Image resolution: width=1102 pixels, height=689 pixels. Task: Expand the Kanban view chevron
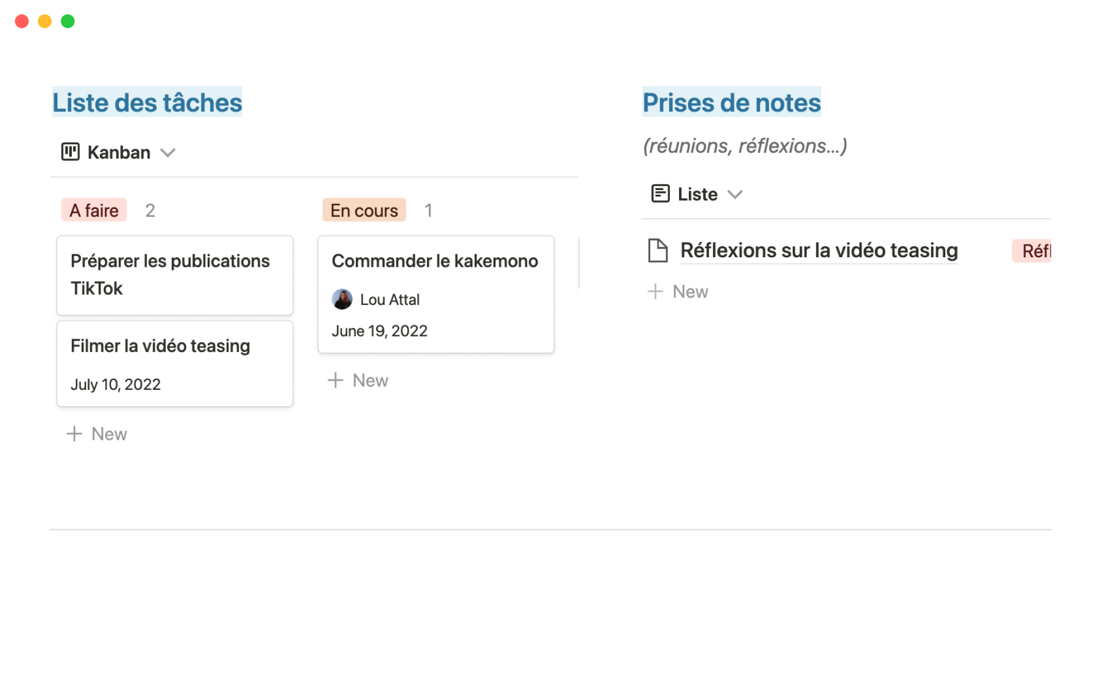pyautogui.click(x=168, y=153)
